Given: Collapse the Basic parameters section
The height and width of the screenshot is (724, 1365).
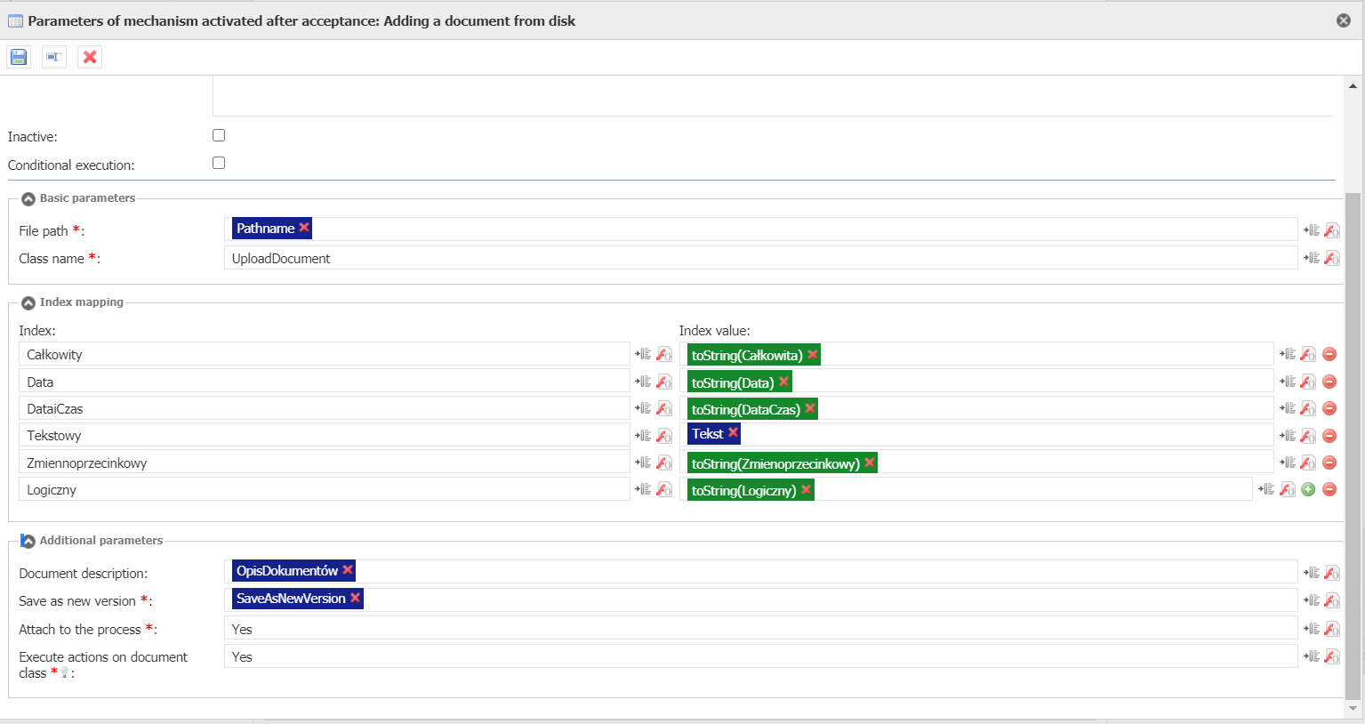Looking at the screenshot, I should point(28,198).
